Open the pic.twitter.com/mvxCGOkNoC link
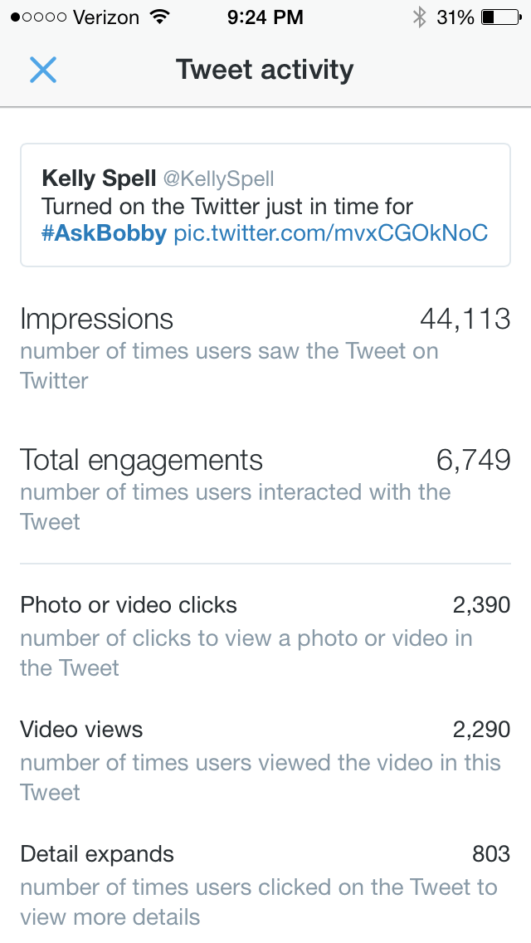The width and height of the screenshot is (531, 943). tap(330, 233)
